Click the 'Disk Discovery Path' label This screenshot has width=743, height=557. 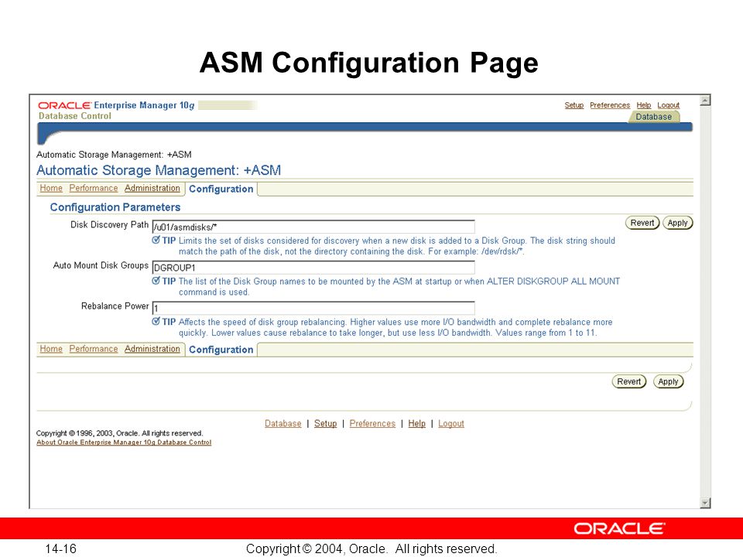[x=109, y=224]
